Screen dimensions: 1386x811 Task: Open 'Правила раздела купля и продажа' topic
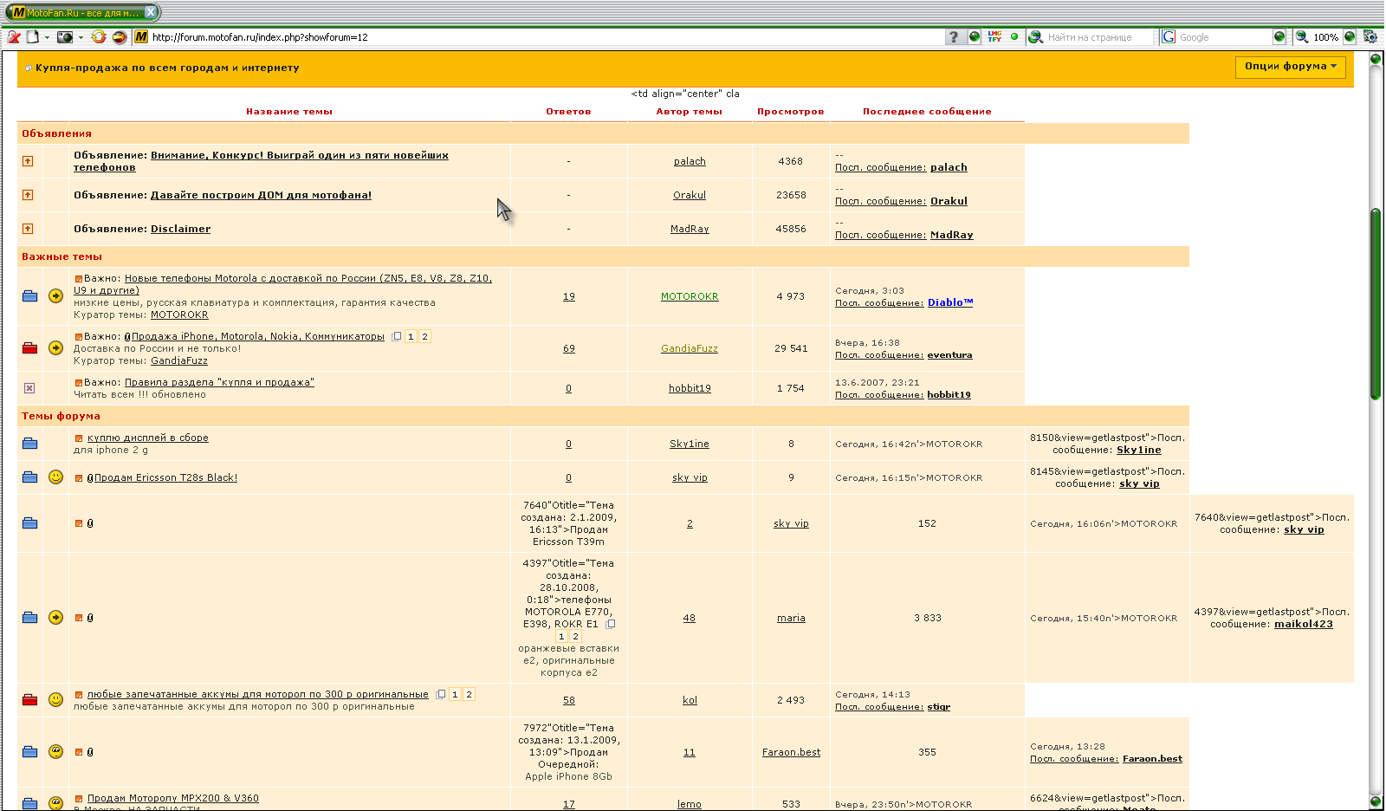point(219,382)
